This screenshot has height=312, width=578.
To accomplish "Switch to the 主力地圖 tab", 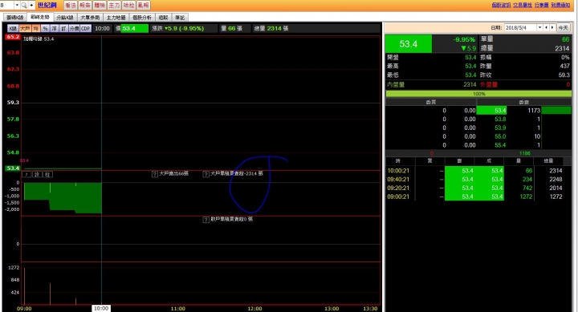I will (x=116, y=18).
